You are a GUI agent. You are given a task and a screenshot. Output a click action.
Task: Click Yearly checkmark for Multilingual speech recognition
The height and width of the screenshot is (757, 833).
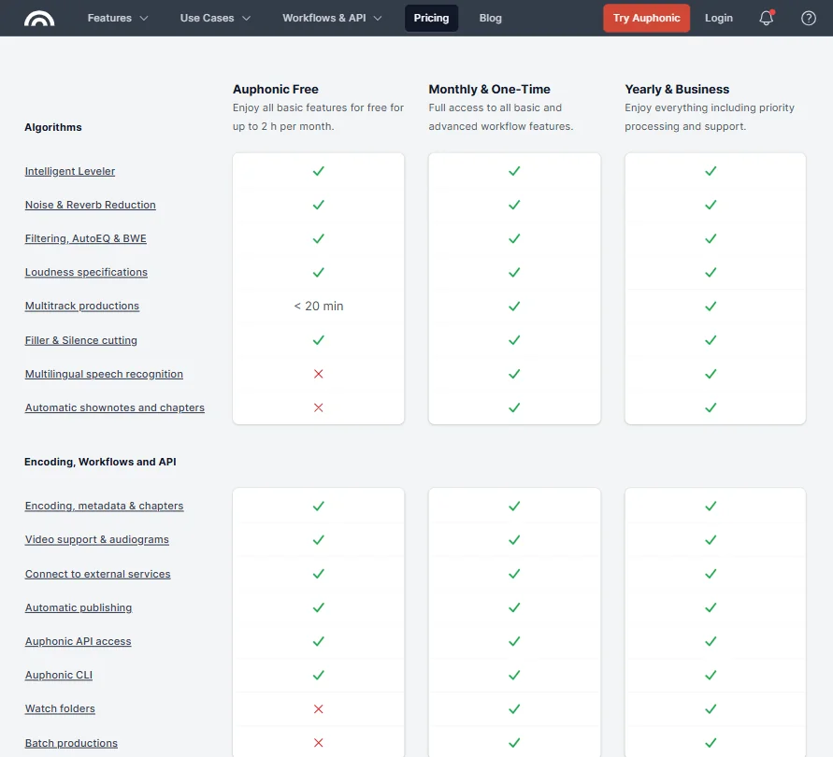point(711,374)
